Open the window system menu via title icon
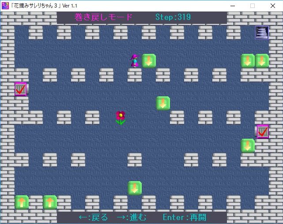Image resolution: width=283 pixels, height=224 pixels. point(5,5)
